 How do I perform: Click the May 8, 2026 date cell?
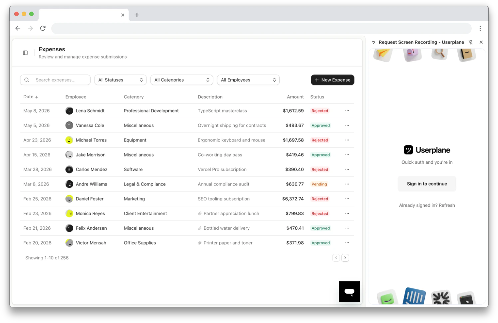point(36,111)
